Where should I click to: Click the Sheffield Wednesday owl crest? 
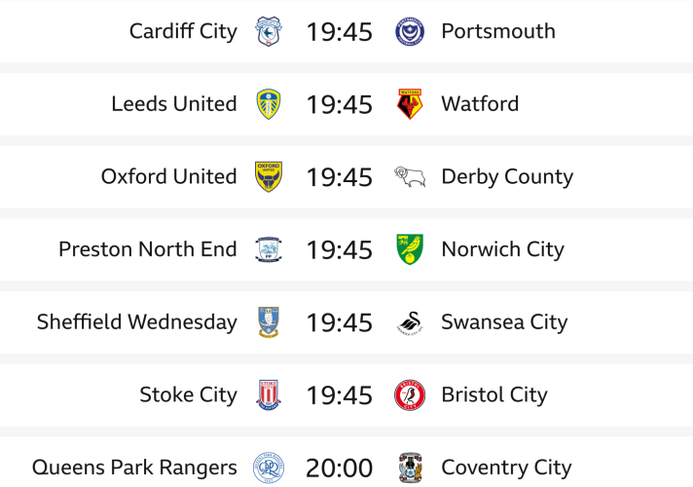tap(268, 322)
